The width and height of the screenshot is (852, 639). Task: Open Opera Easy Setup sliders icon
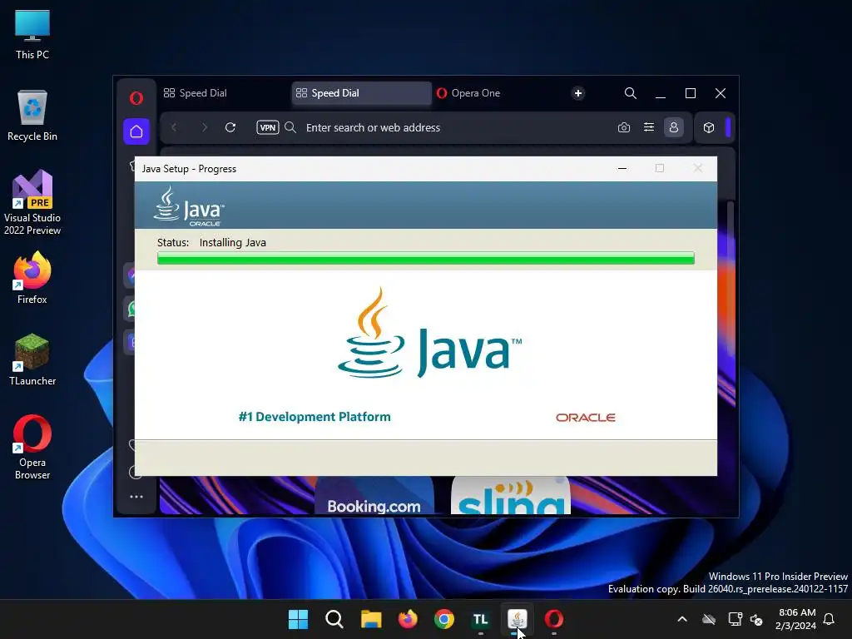tap(649, 127)
